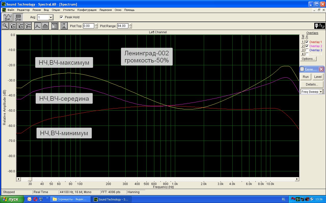Open the Опции menu
This screenshot has width=326, height=203.
[56, 10]
